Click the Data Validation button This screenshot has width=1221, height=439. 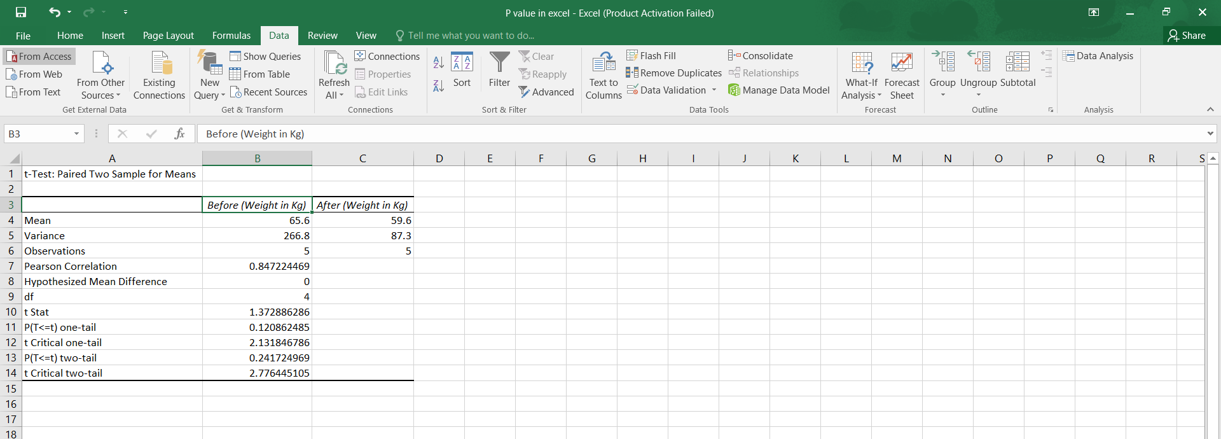click(x=666, y=90)
